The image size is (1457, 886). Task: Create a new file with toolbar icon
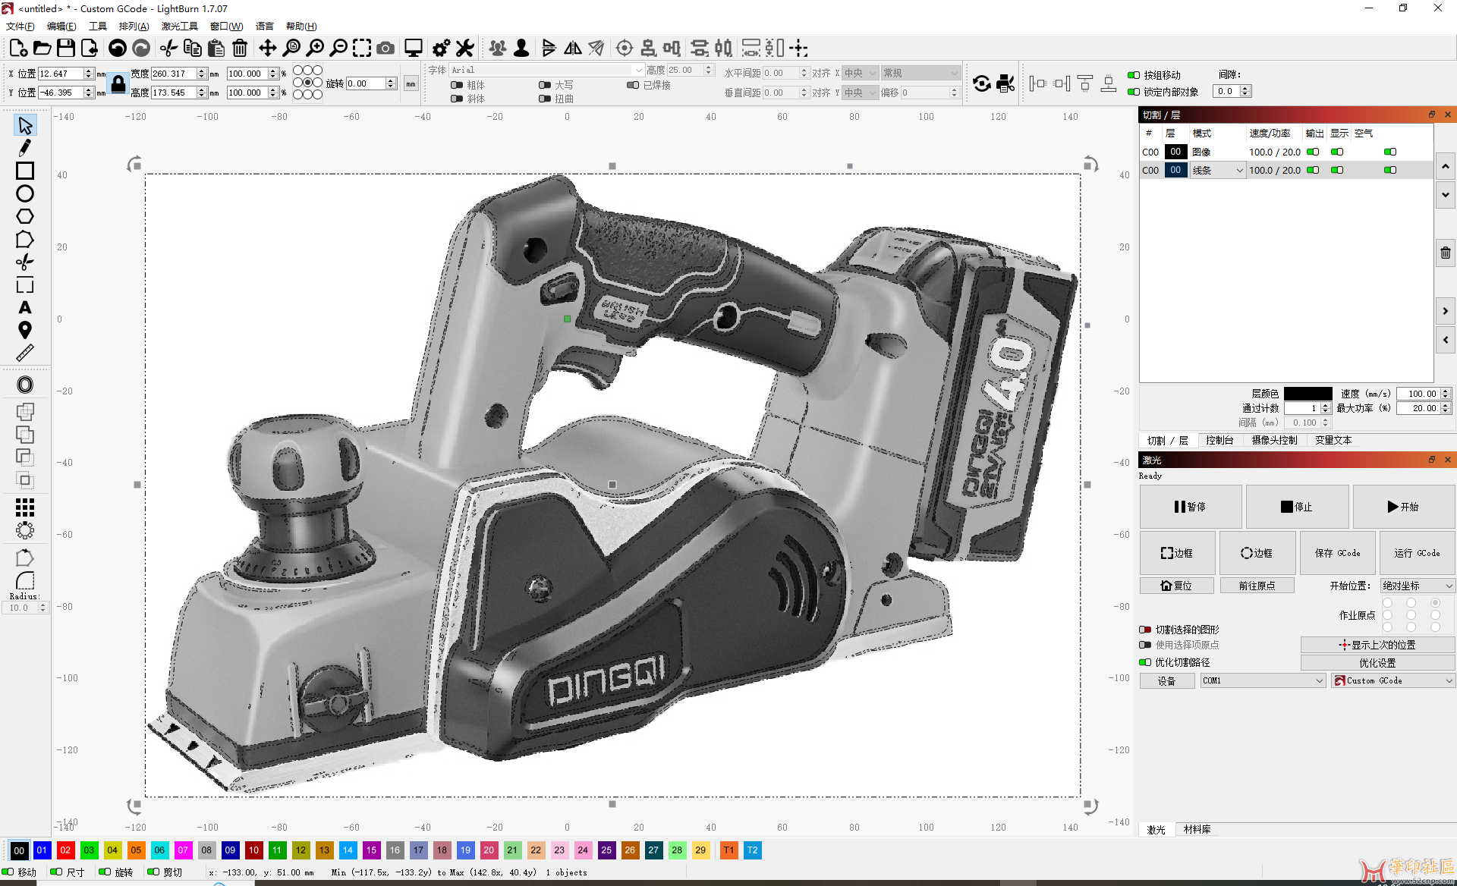click(18, 49)
